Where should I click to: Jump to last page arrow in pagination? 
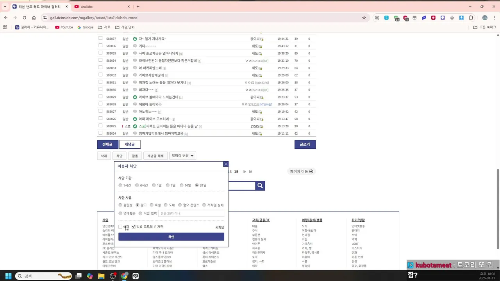pos(250,172)
